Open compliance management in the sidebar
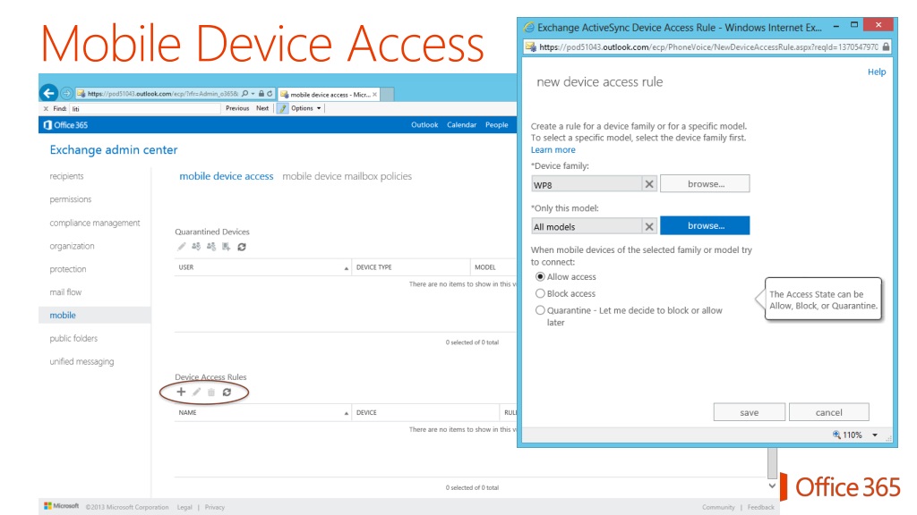Image resolution: width=917 pixels, height=515 pixels. click(95, 223)
